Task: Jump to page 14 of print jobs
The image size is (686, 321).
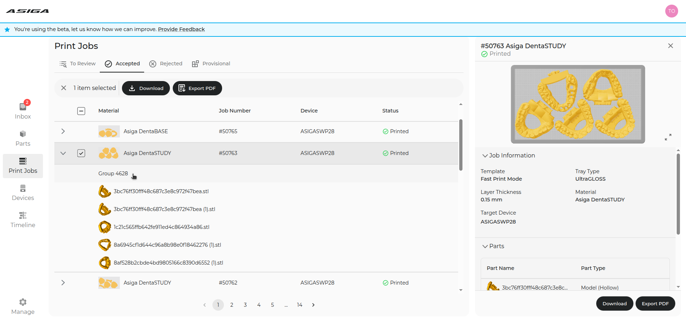Action: coord(300,305)
